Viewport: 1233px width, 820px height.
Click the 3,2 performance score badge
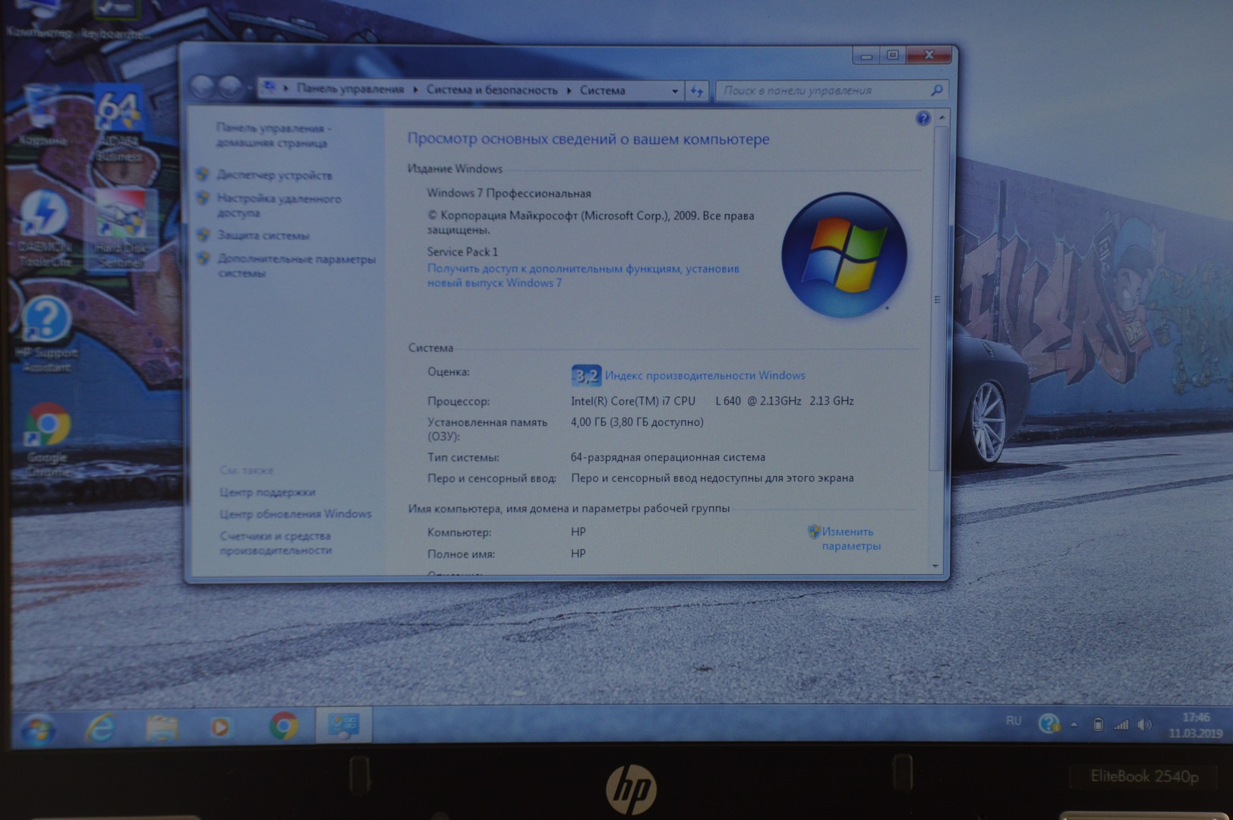(x=586, y=375)
